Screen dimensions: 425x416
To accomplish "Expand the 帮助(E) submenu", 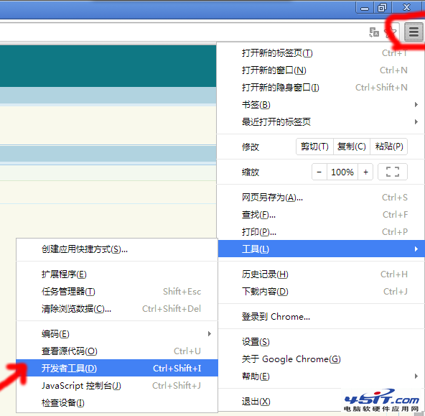I will 321,376.
